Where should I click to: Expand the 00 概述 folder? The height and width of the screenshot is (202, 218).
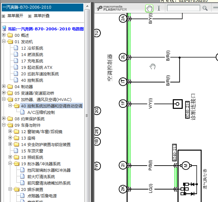click(4, 35)
